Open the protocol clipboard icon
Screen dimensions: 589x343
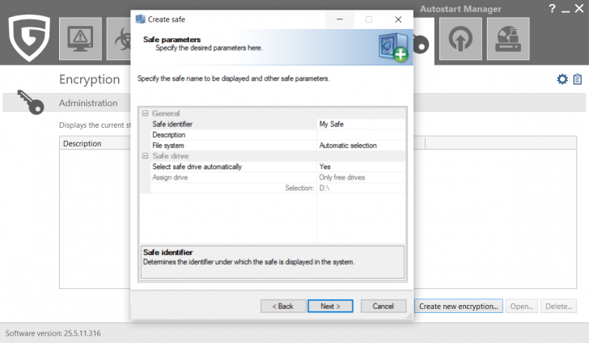click(x=578, y=79)
